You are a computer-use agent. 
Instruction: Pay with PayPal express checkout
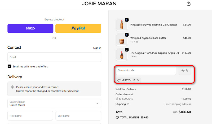tap(78, 28)
